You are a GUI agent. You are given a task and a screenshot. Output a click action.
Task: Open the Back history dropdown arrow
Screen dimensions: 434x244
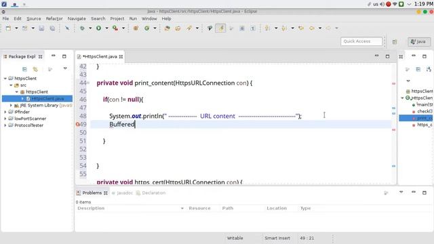[x=320, y=28]
